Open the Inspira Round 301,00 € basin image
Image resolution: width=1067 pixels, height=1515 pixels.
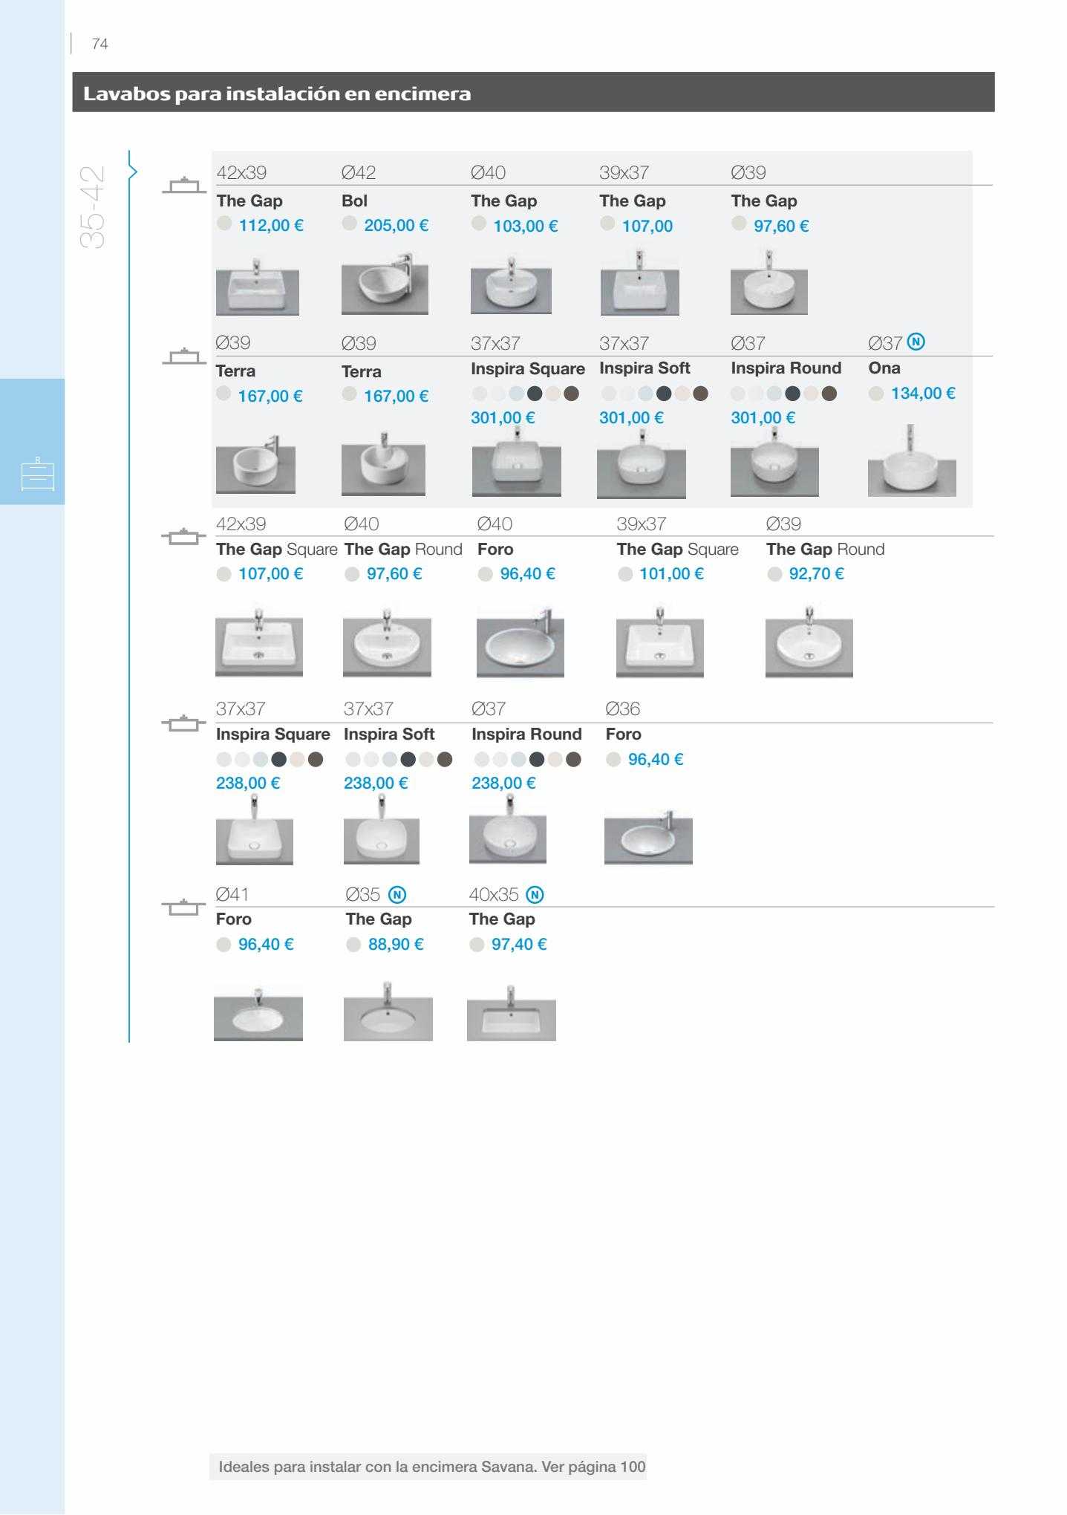(x=774, y=463)
